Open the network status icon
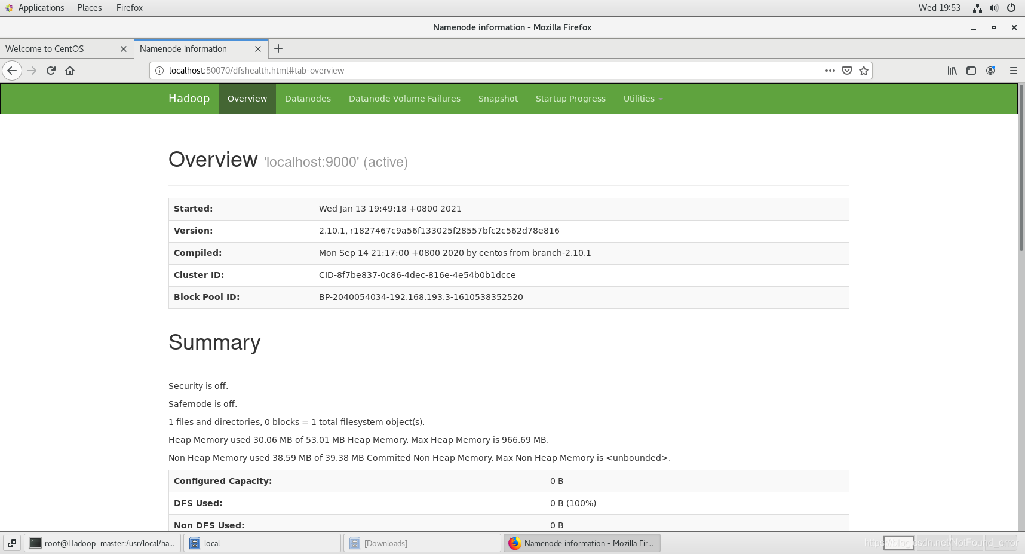 (x=977, y=8)
